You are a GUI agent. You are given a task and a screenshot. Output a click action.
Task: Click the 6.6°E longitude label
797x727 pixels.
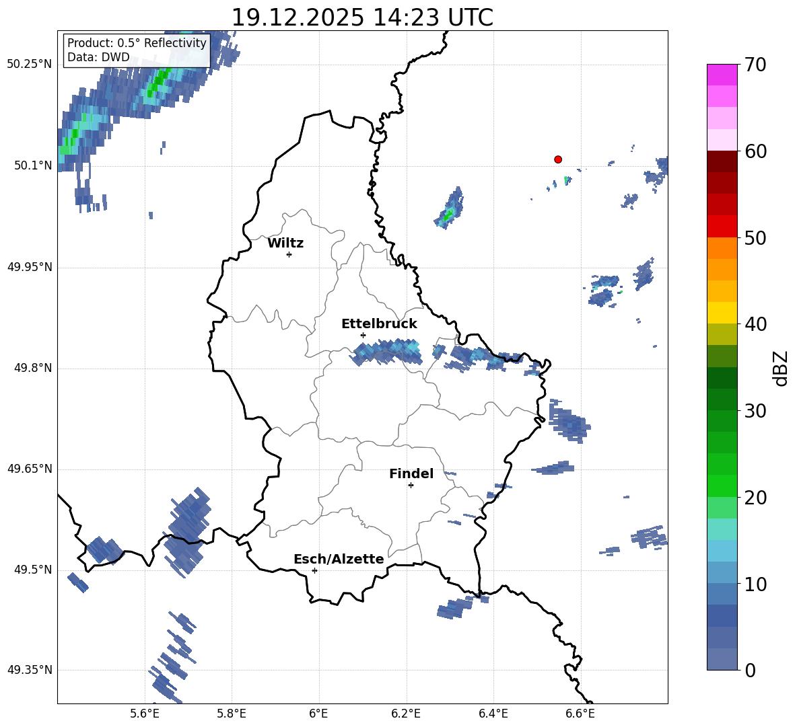coord(580,714)
